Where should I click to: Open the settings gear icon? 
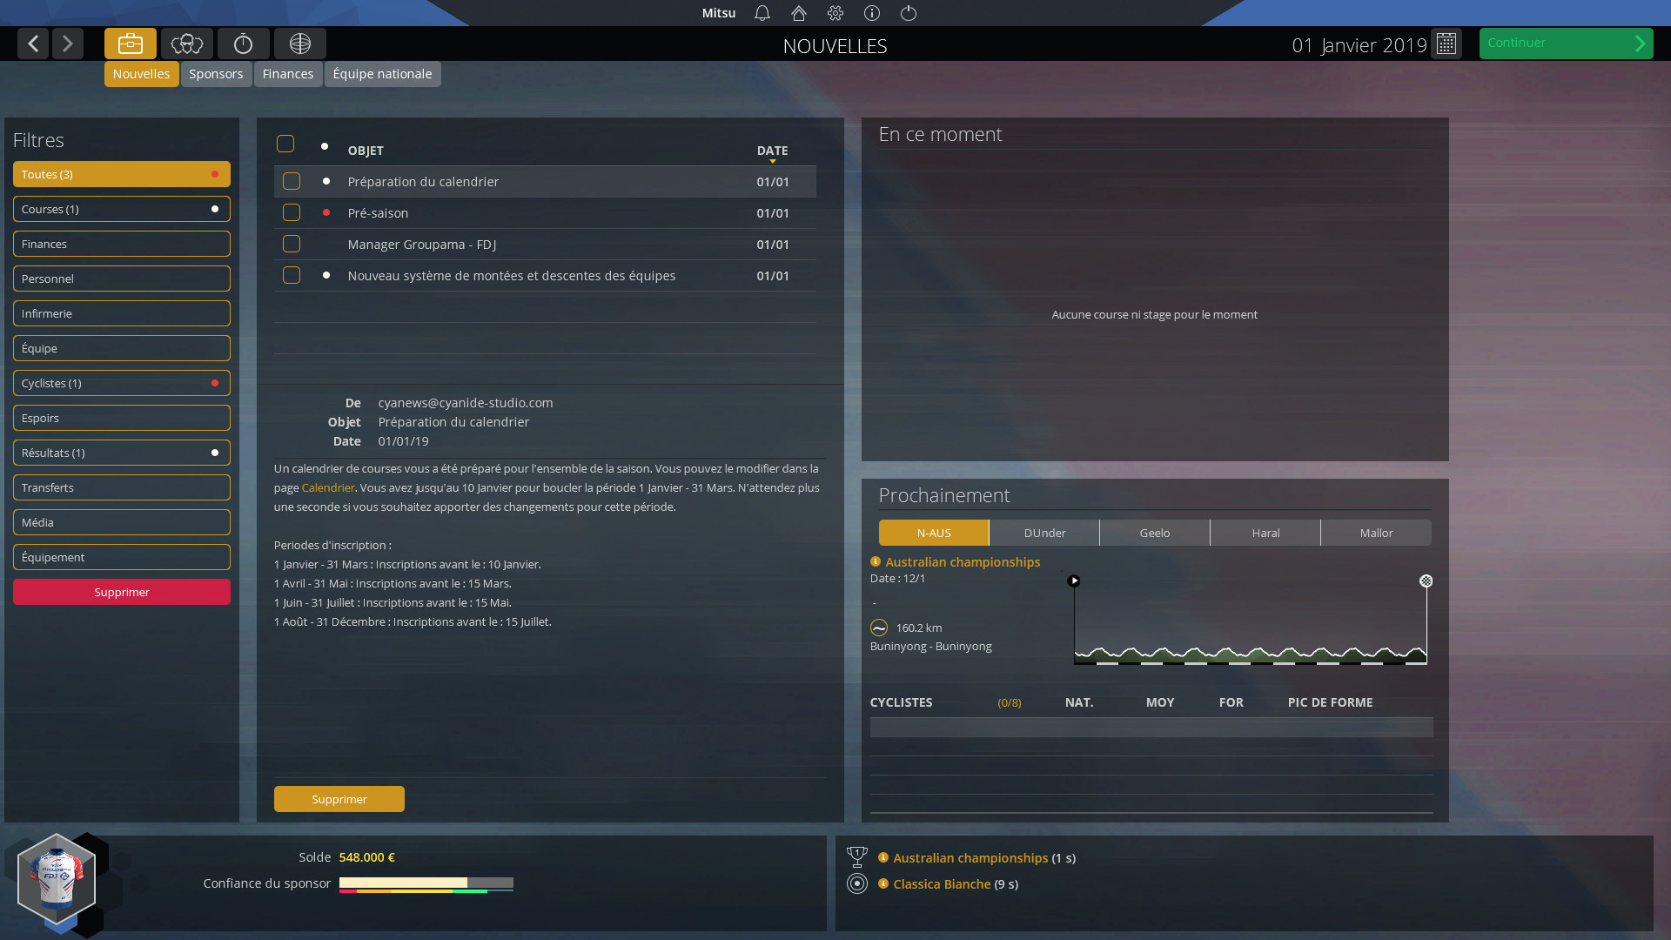click(x=835, y=13)
